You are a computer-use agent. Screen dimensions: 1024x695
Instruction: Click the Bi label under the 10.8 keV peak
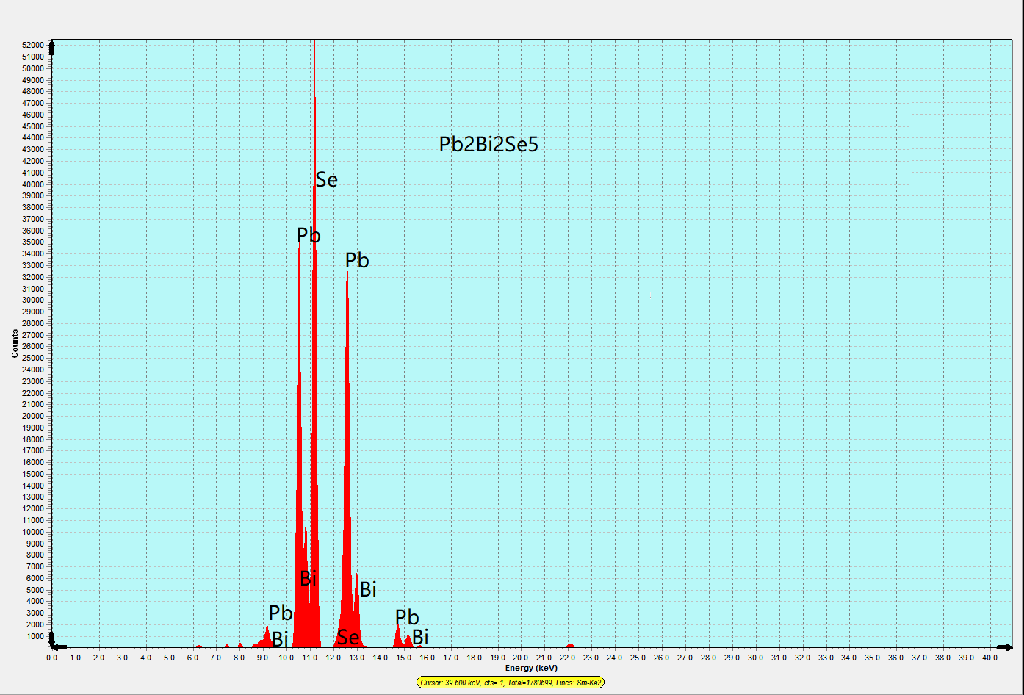point(309,578)
